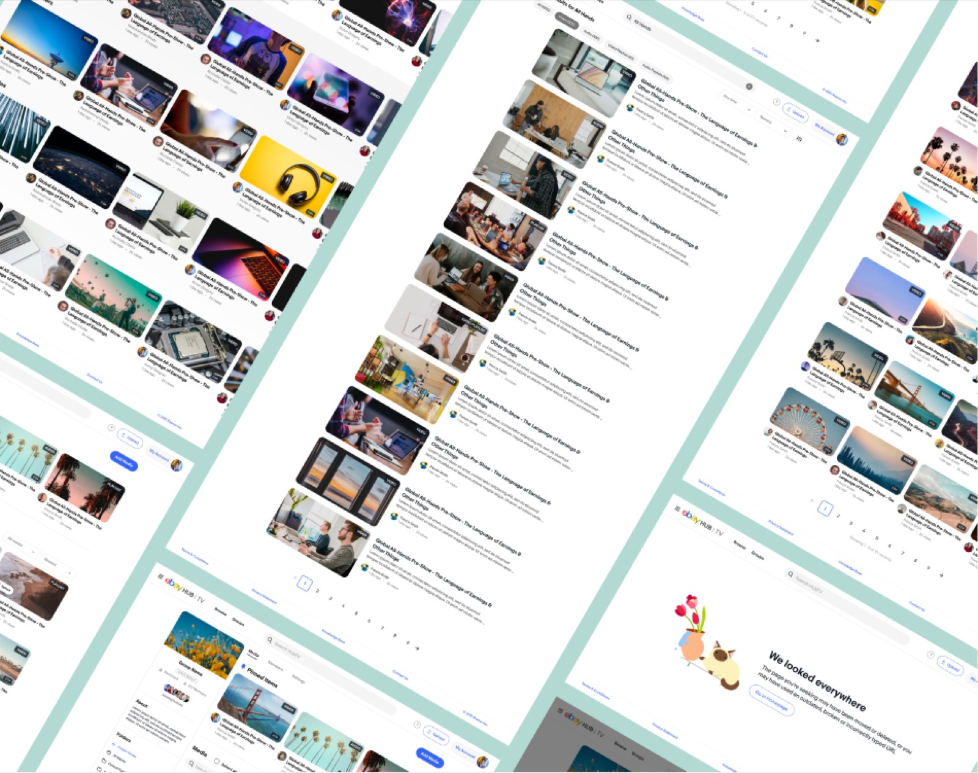The image size is (978, 773).
Task: Open the avatar on the left palm-tree page
Action: [177, 464]
